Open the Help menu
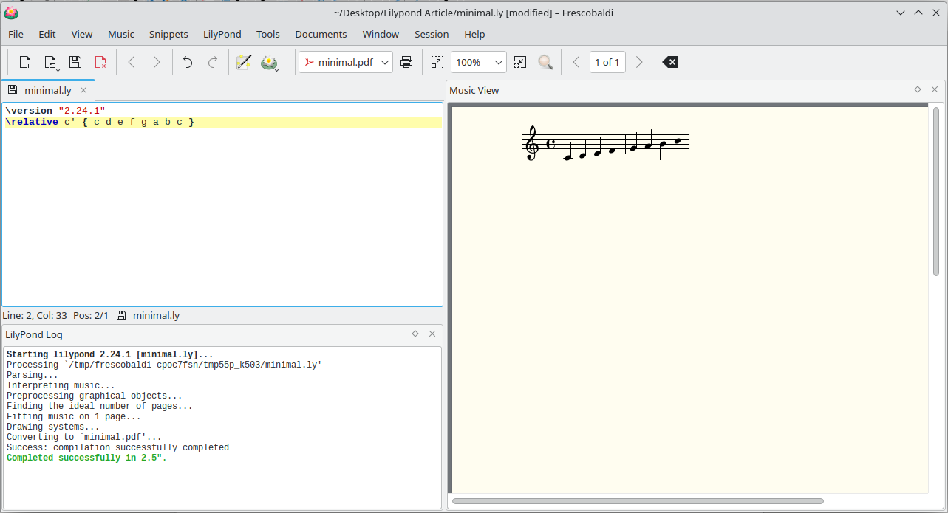 coord(474,34)
